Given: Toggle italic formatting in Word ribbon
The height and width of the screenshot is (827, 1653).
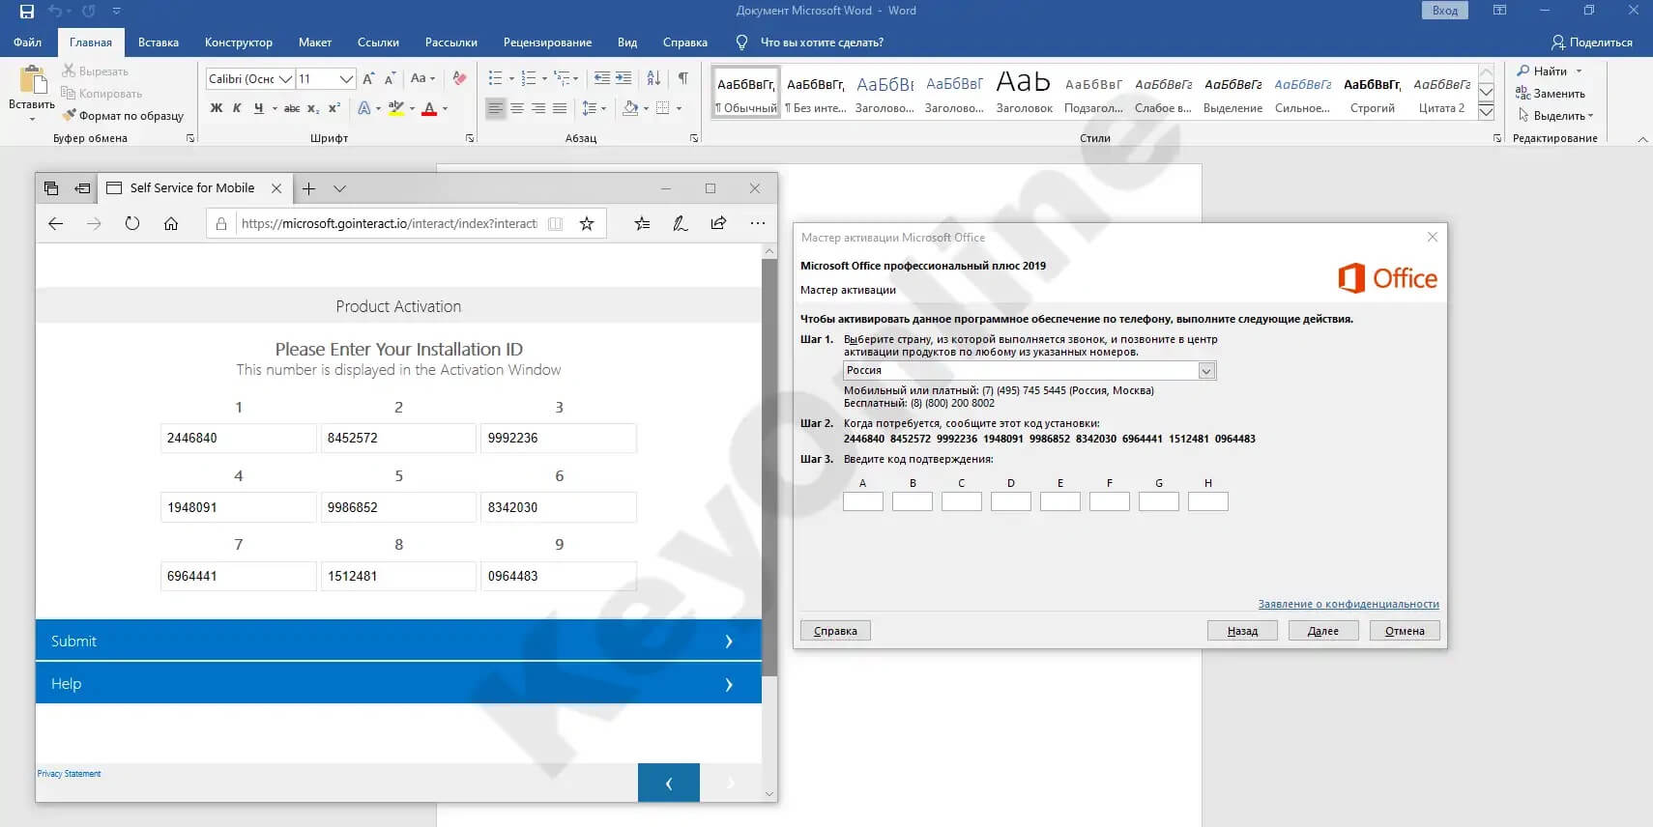Looking at the screenshot, I should click(x=237, y=108).
